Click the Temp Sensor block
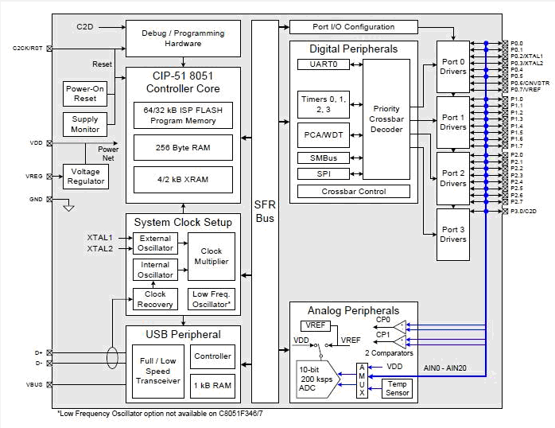Screen dimensions: 555x428 point(396,388)
